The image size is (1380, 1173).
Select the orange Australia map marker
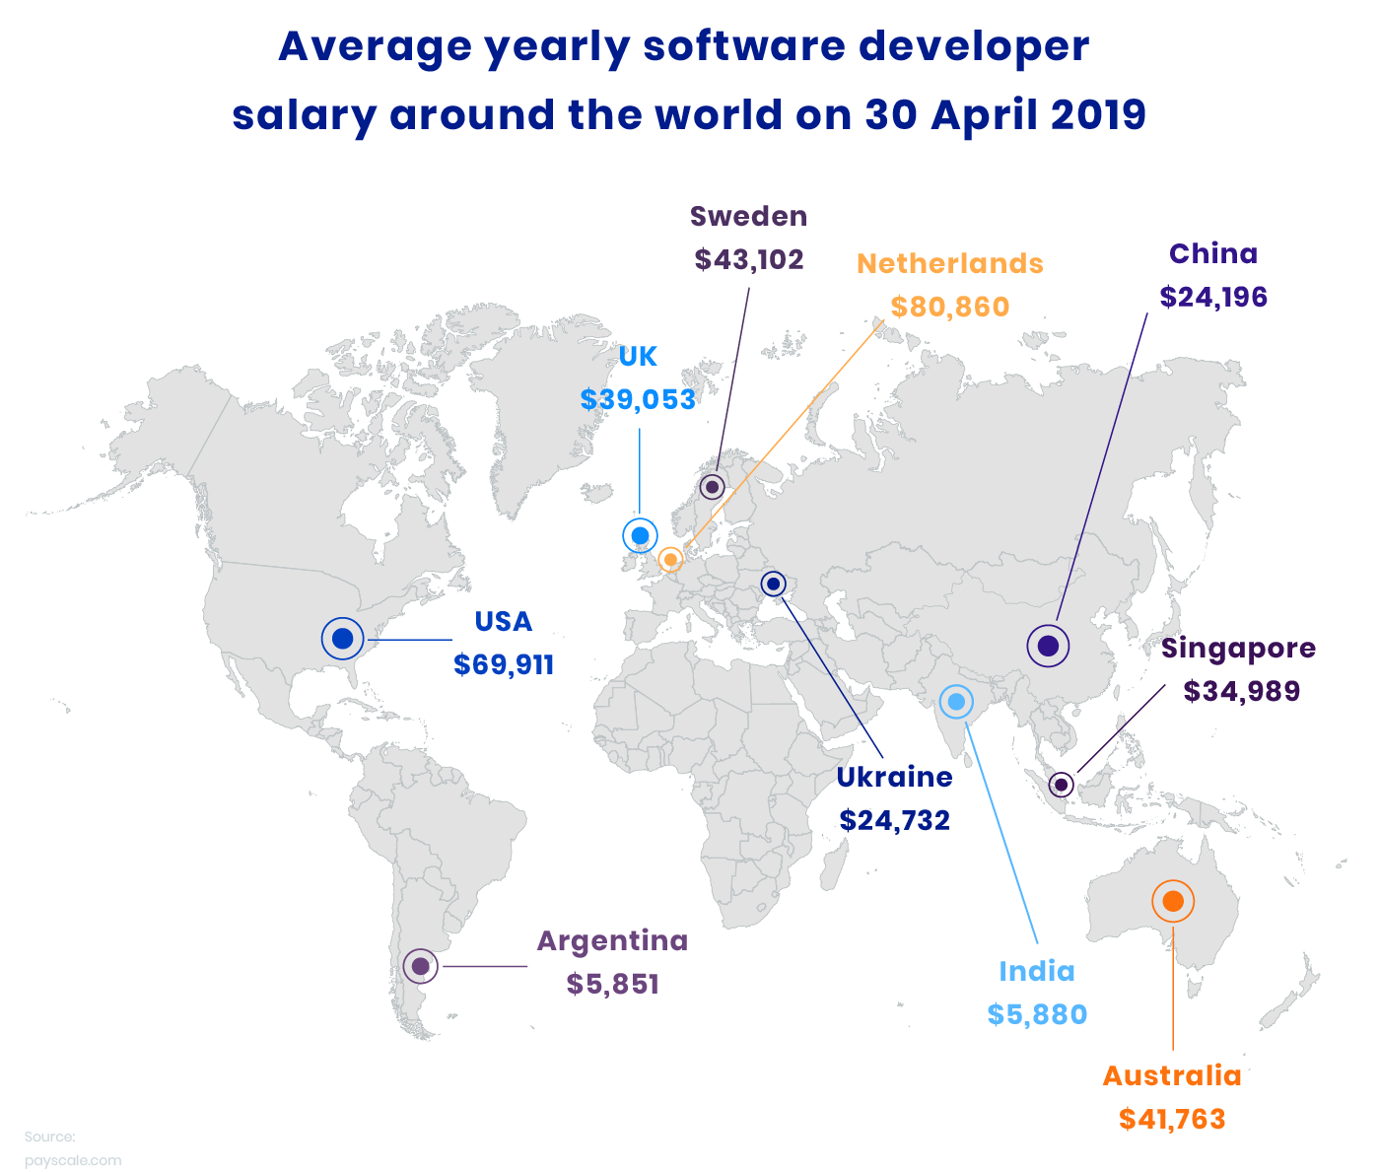click(x=1172, y=900)
